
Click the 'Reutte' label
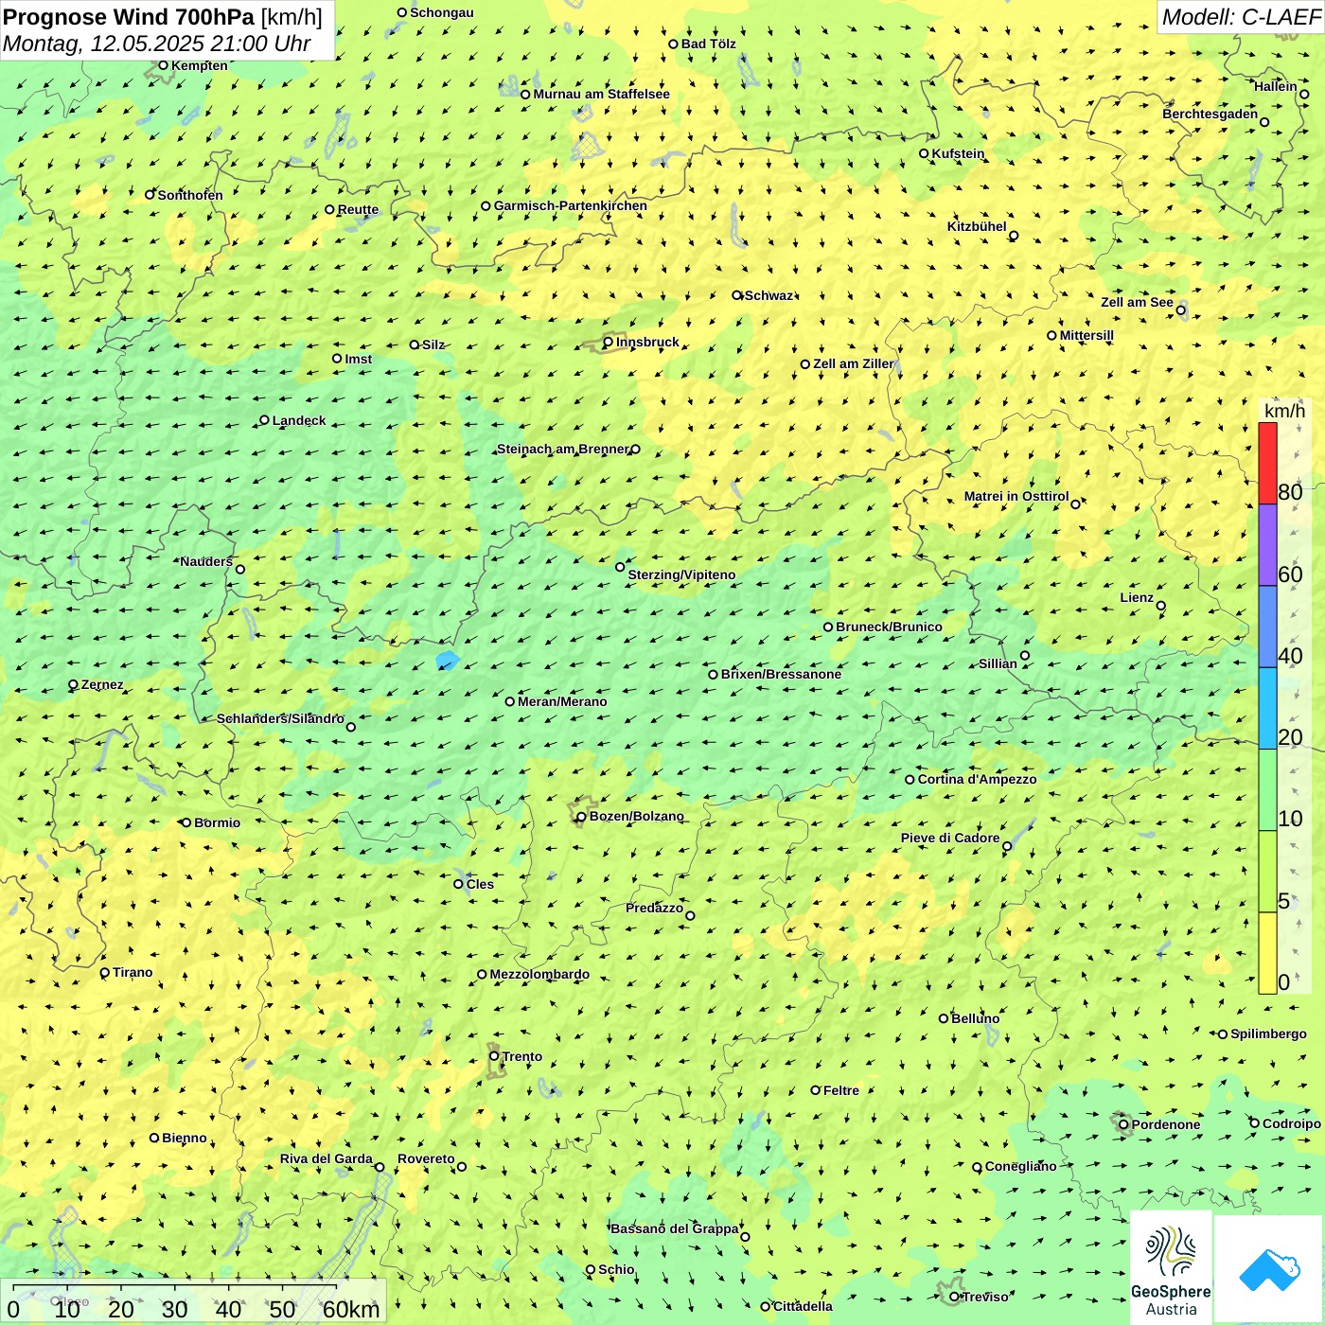click(x=359, y=209)
